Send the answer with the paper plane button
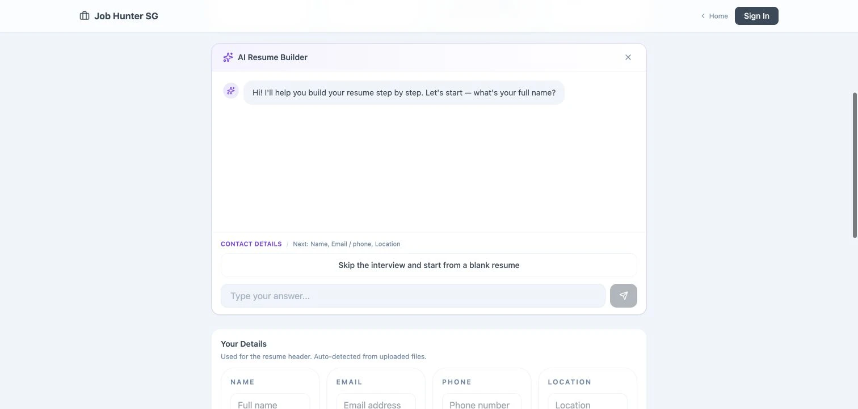858x409 pixels. coord(624,296)
